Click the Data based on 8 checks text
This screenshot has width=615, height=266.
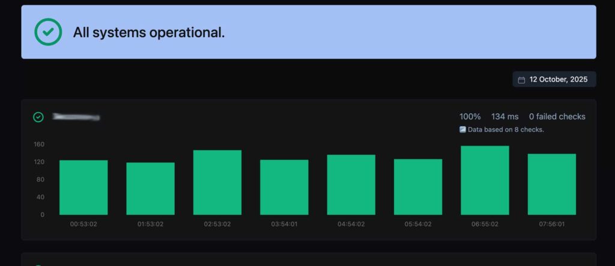tap(506, 129)
